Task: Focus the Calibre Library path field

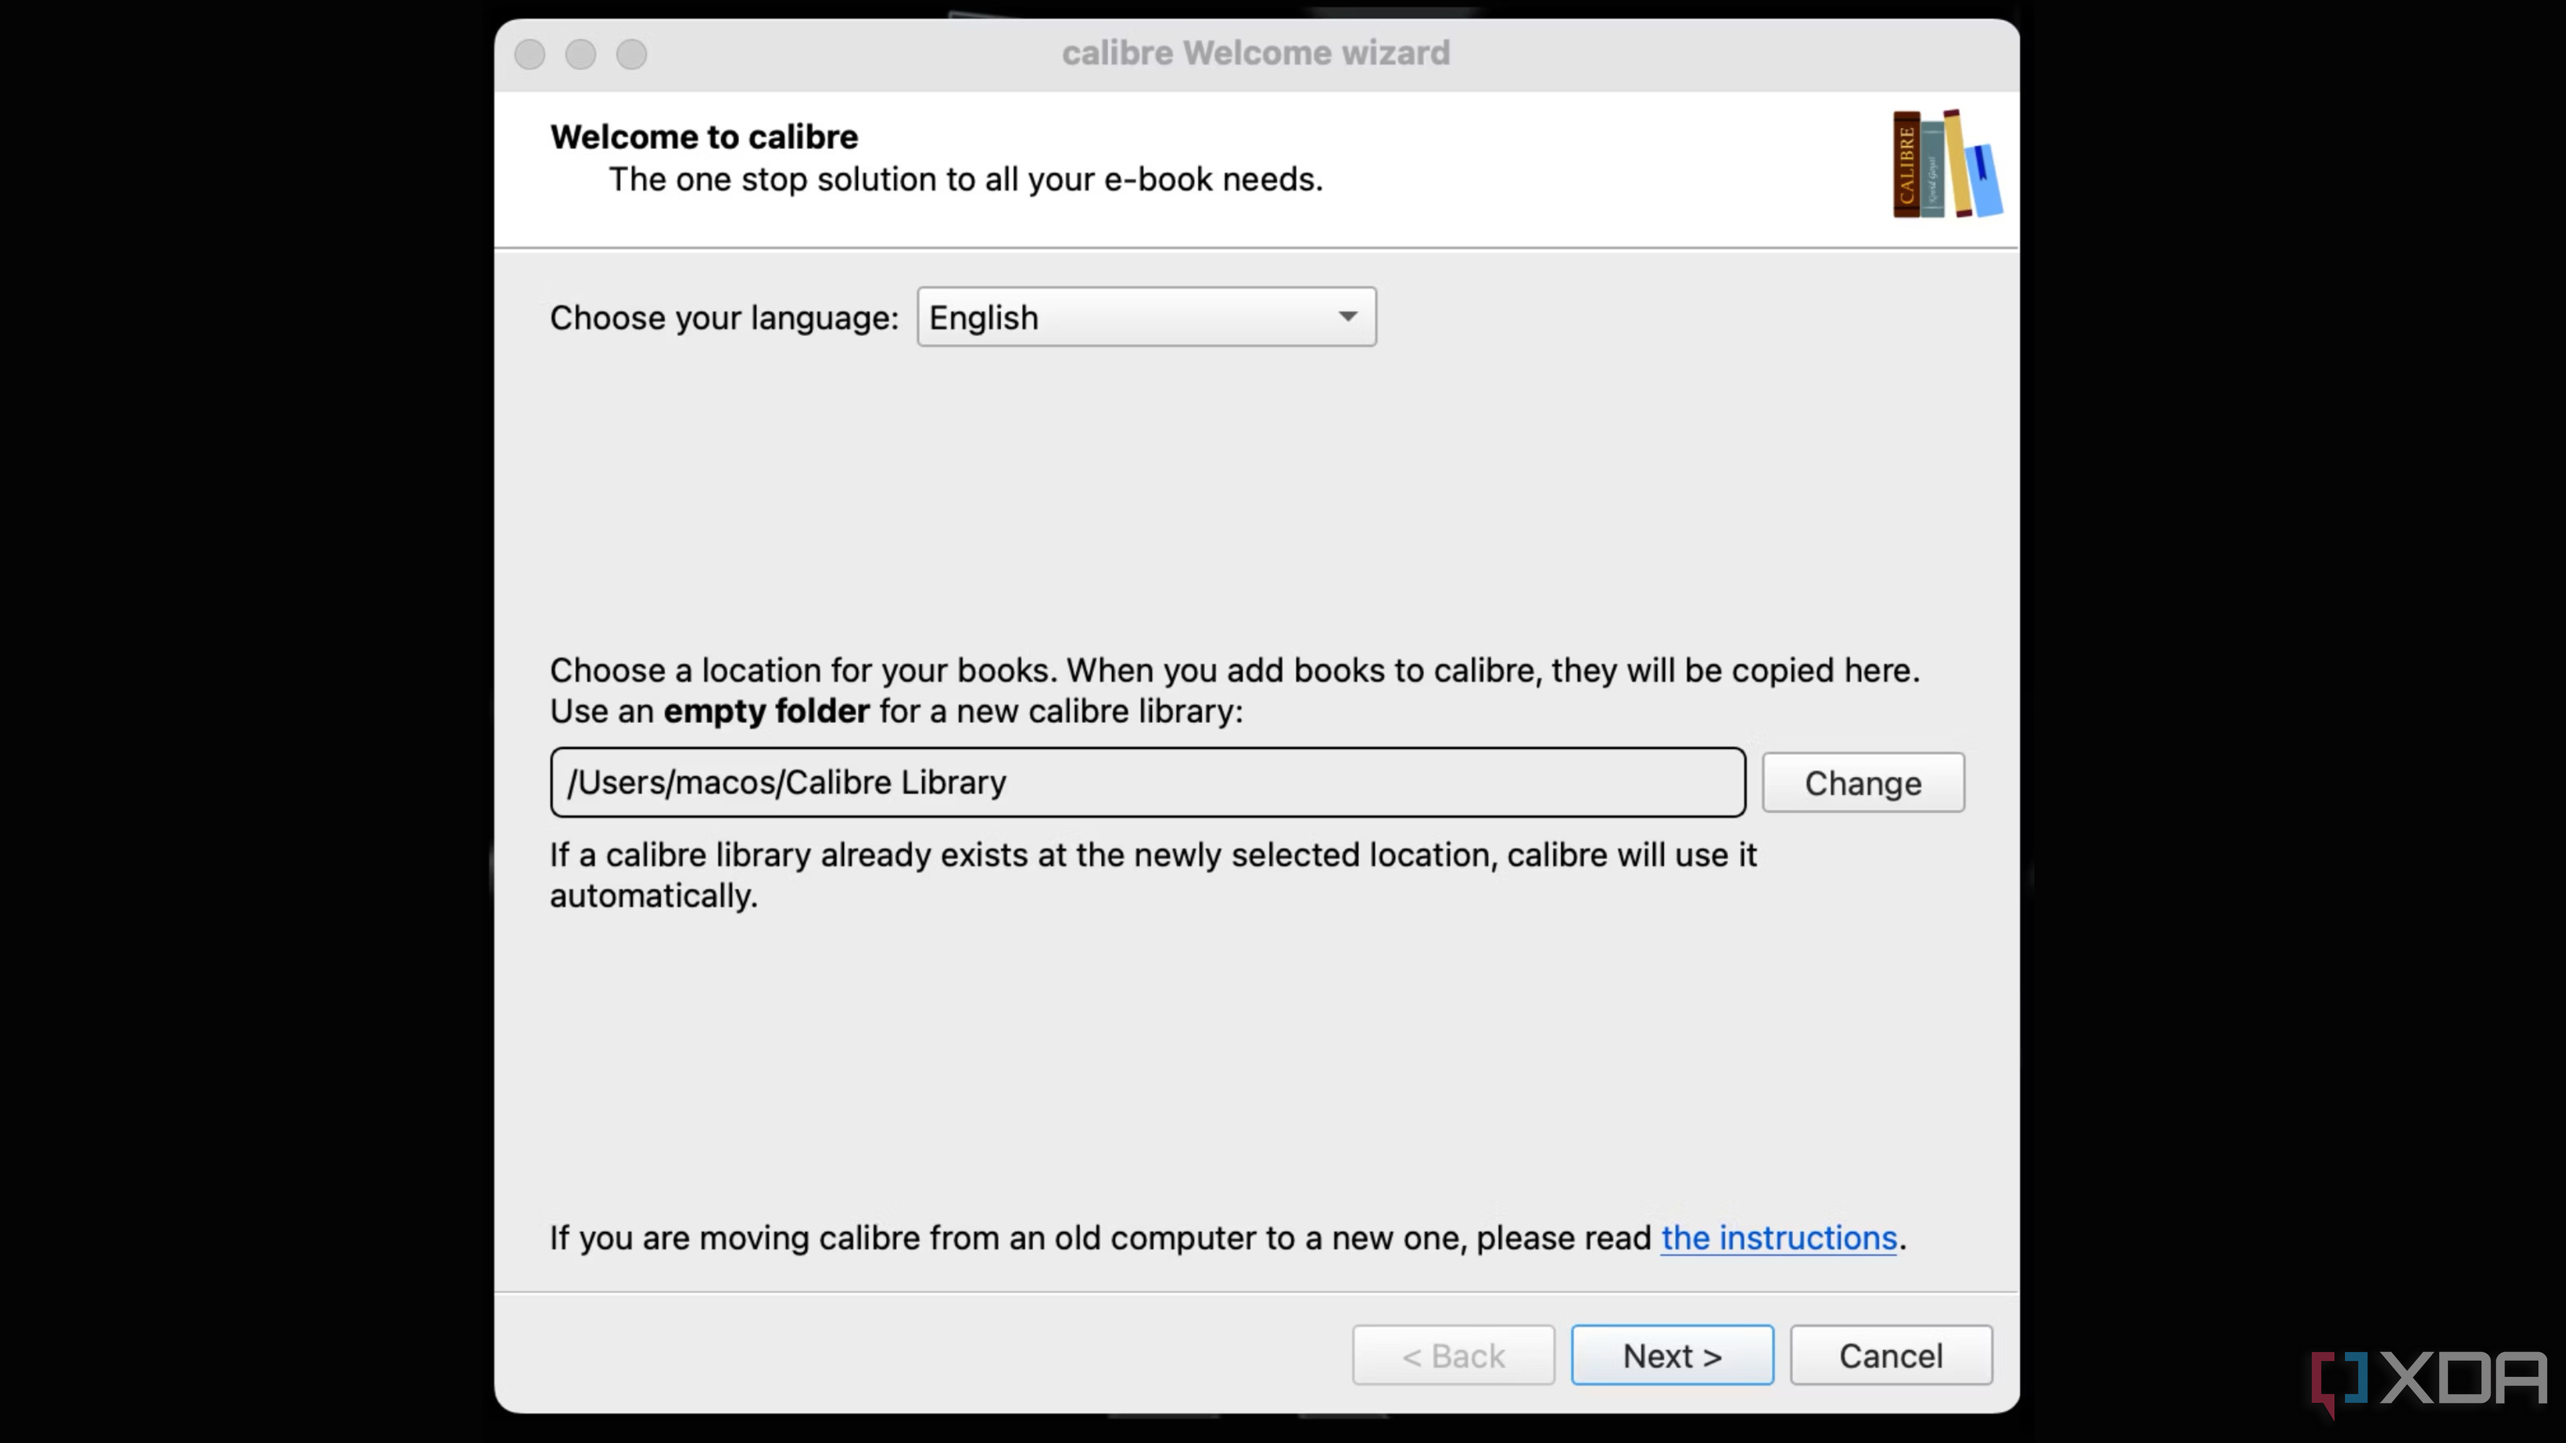Action: point(1147,783)
